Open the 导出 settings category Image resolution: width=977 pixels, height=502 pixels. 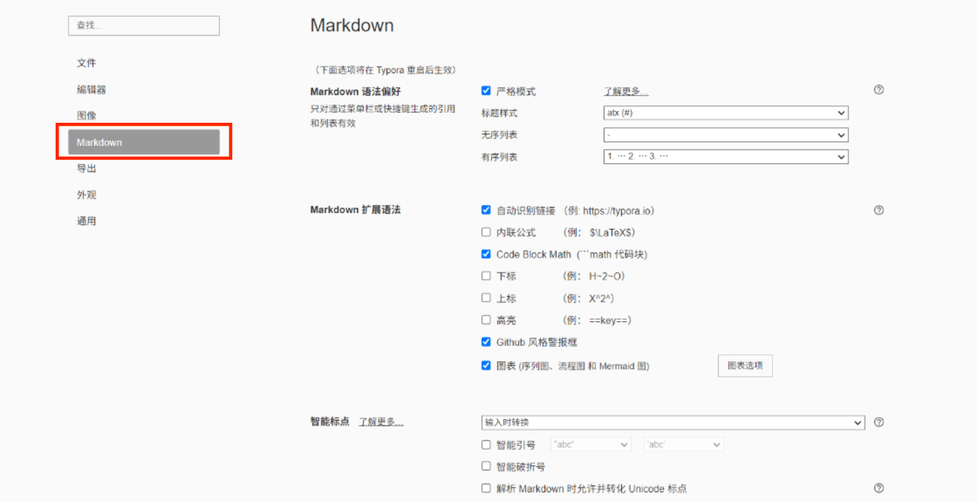(87, 169)
